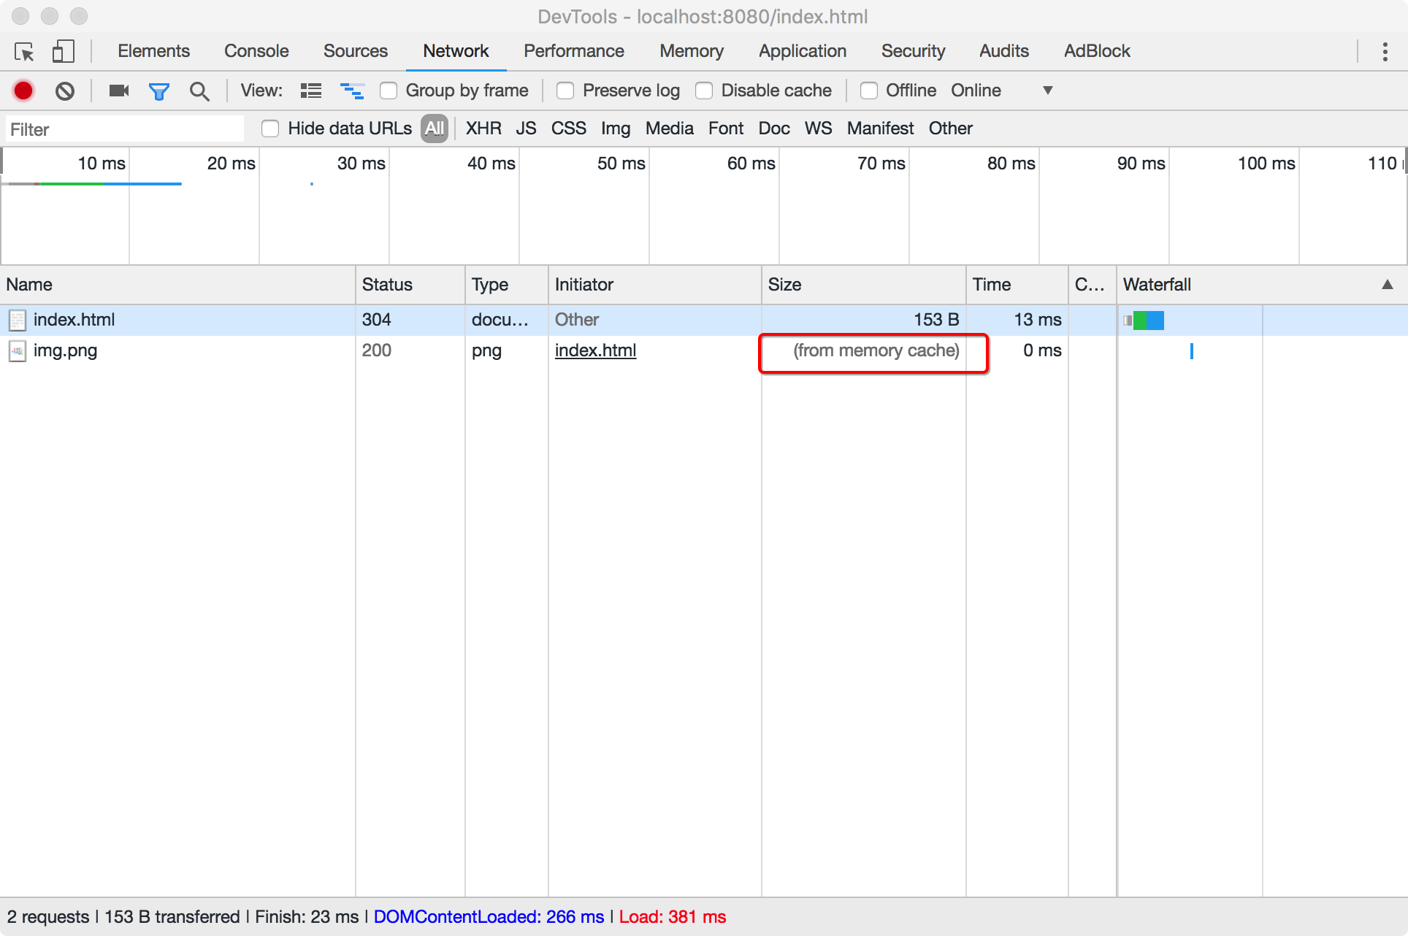The height and width of the screenshot is (936, 1408).
Task: Open the DevTools three-dot customize menu
Action: [1385, 52]
